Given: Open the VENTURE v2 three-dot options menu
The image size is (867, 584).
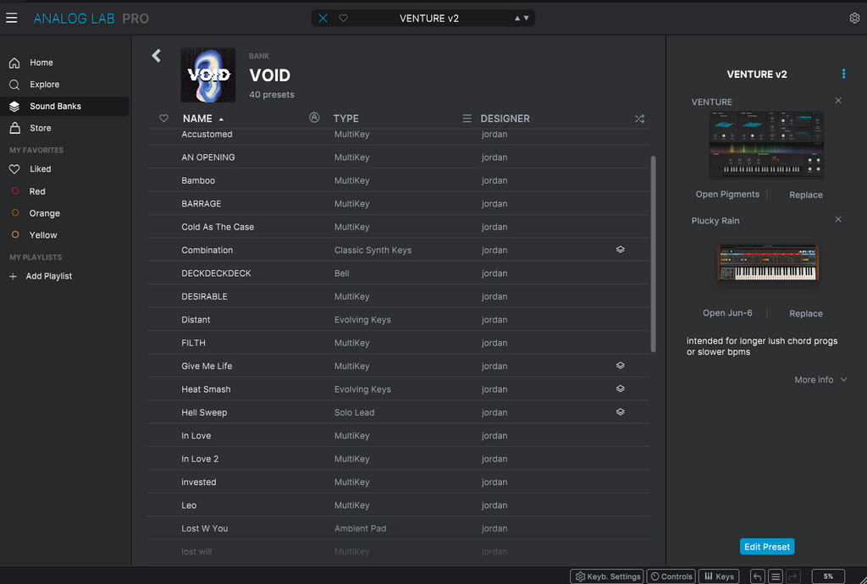Looking at the screenshot, I should tap(843, 74).
